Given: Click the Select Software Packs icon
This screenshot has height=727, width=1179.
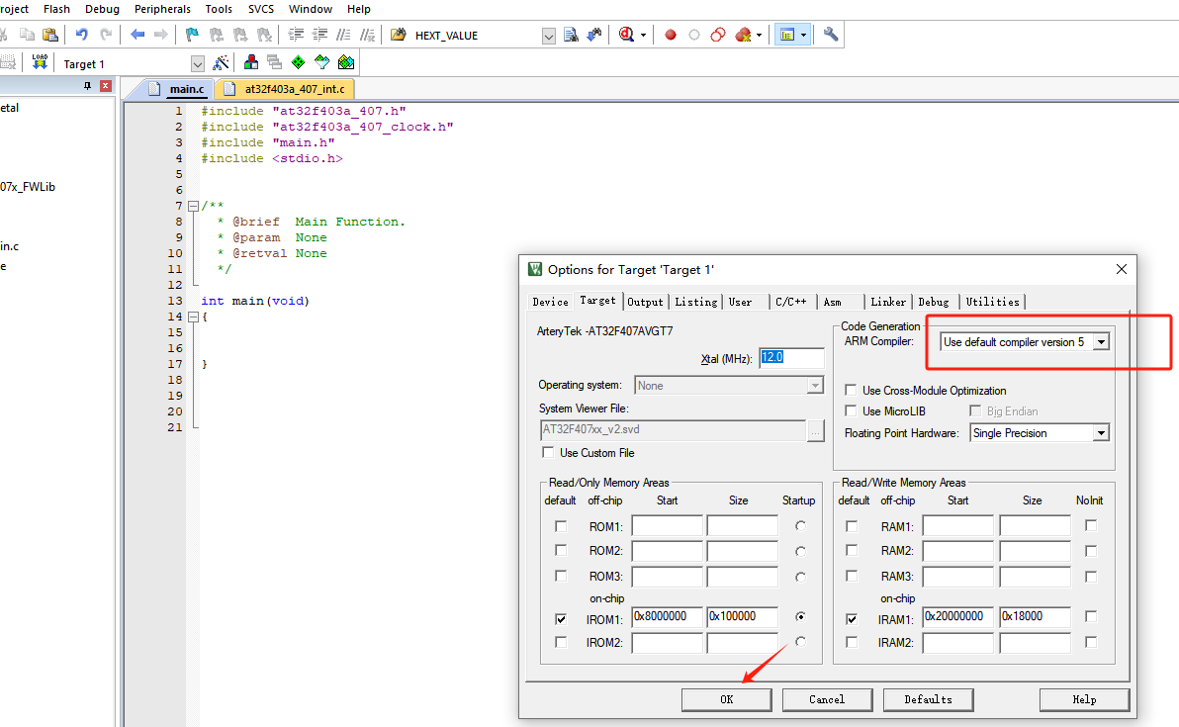Looking at the screenshot, I should tap(321, 62).
